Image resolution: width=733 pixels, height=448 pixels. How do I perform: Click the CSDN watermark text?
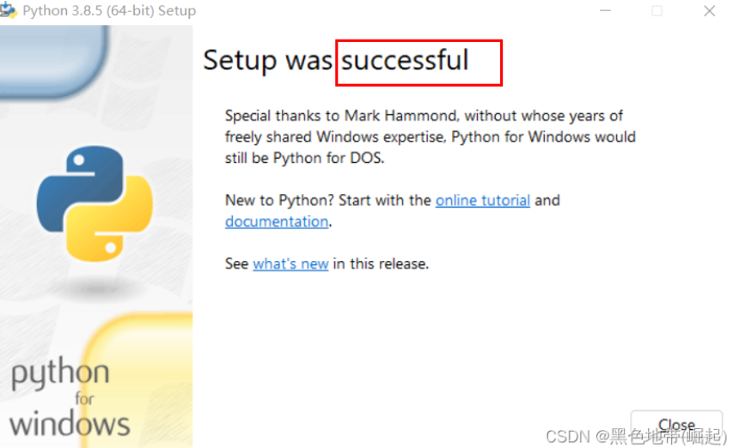pos(636,435)
